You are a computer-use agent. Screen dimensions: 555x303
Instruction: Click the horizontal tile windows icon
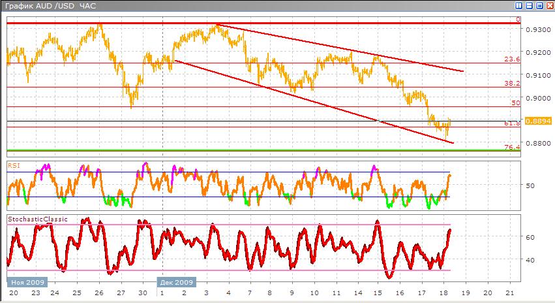click(529, 5)
